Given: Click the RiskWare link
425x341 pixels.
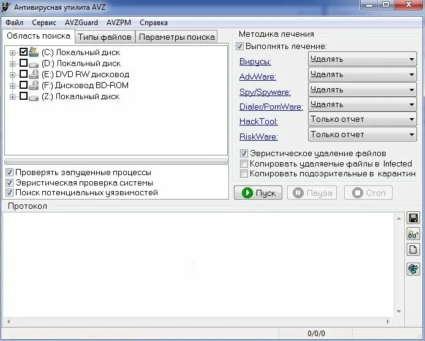Looking at the screenshot, I should click(x=258, y=137).
